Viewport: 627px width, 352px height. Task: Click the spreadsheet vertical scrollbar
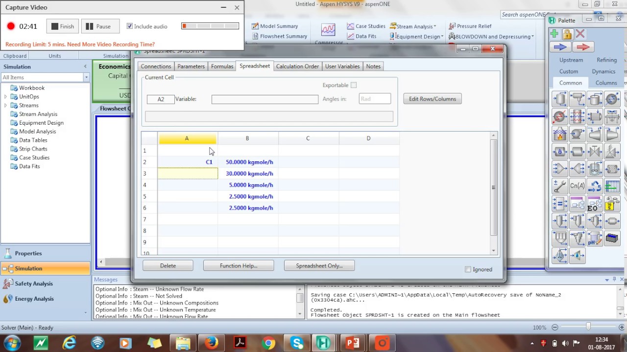[x=494, y=193]
